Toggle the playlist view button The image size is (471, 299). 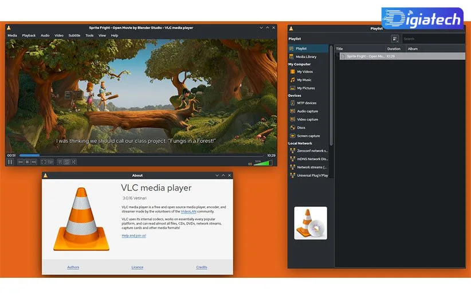[60, 162]
